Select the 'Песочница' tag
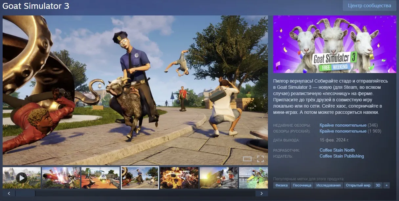This screenshot has height=201, width=399. (x=302, y=186)
